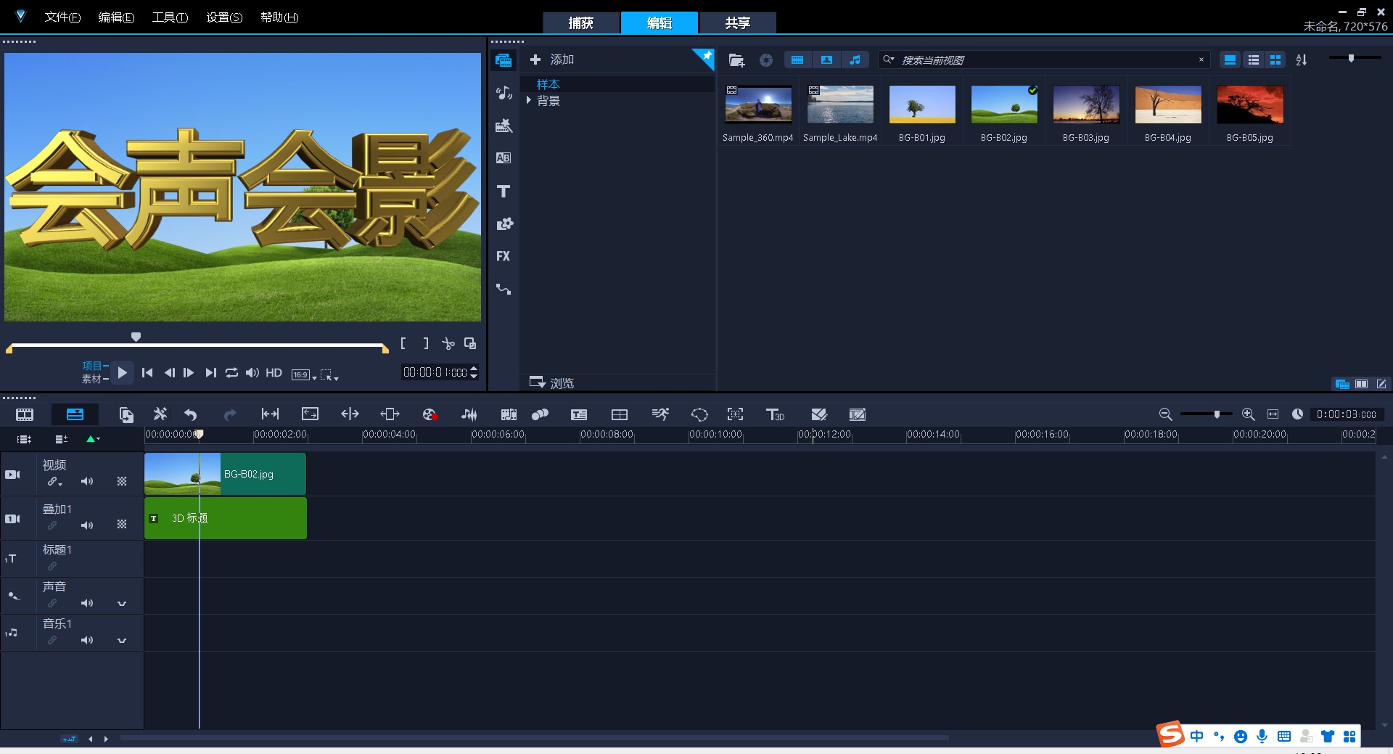
Task: Open the Sound Mixer tool
Action: tap(469, 414)
